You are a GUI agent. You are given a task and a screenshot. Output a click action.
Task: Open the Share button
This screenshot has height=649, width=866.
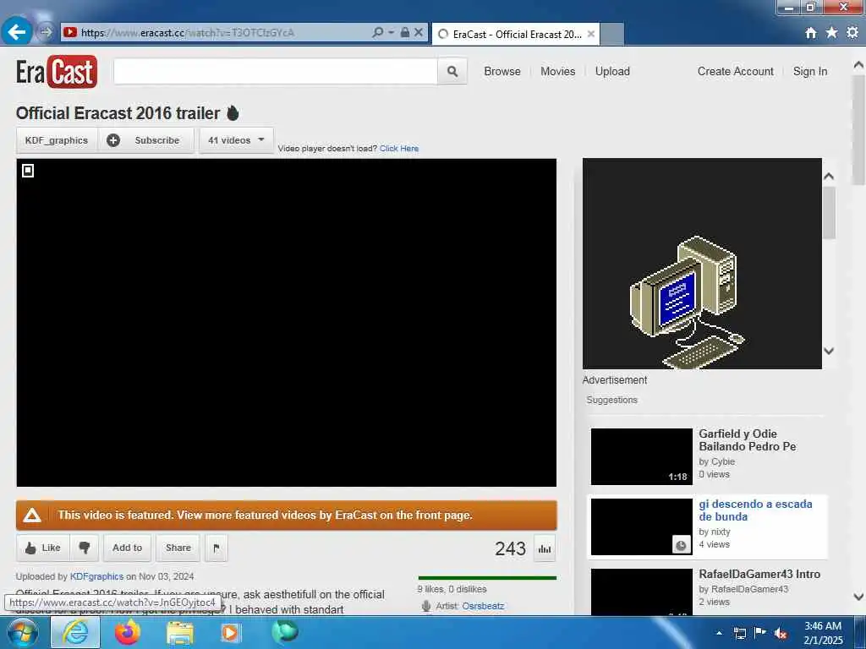coord(178,548)
